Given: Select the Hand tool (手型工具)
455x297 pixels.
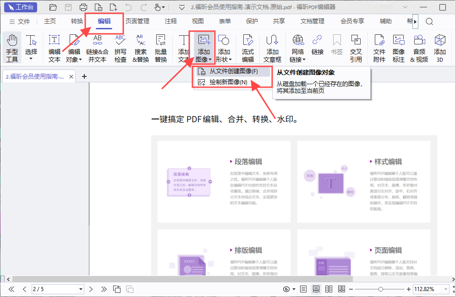Looking at the screenshot, I should pyautogui.click(x=12, y=48).
